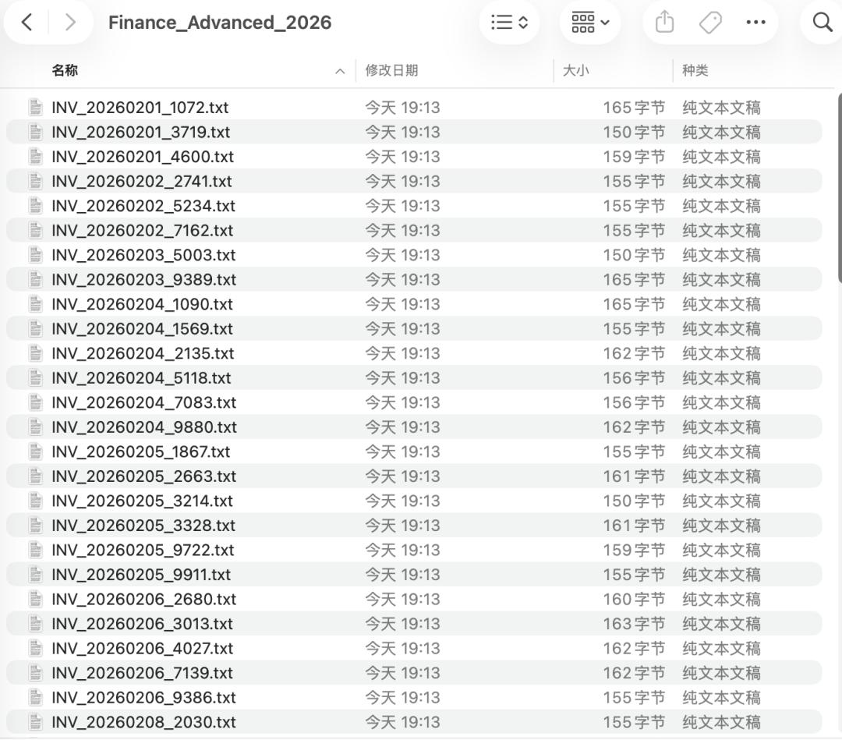Select file INV_20260204_7083.txt
842x740 pixels.
pos(143,402)
